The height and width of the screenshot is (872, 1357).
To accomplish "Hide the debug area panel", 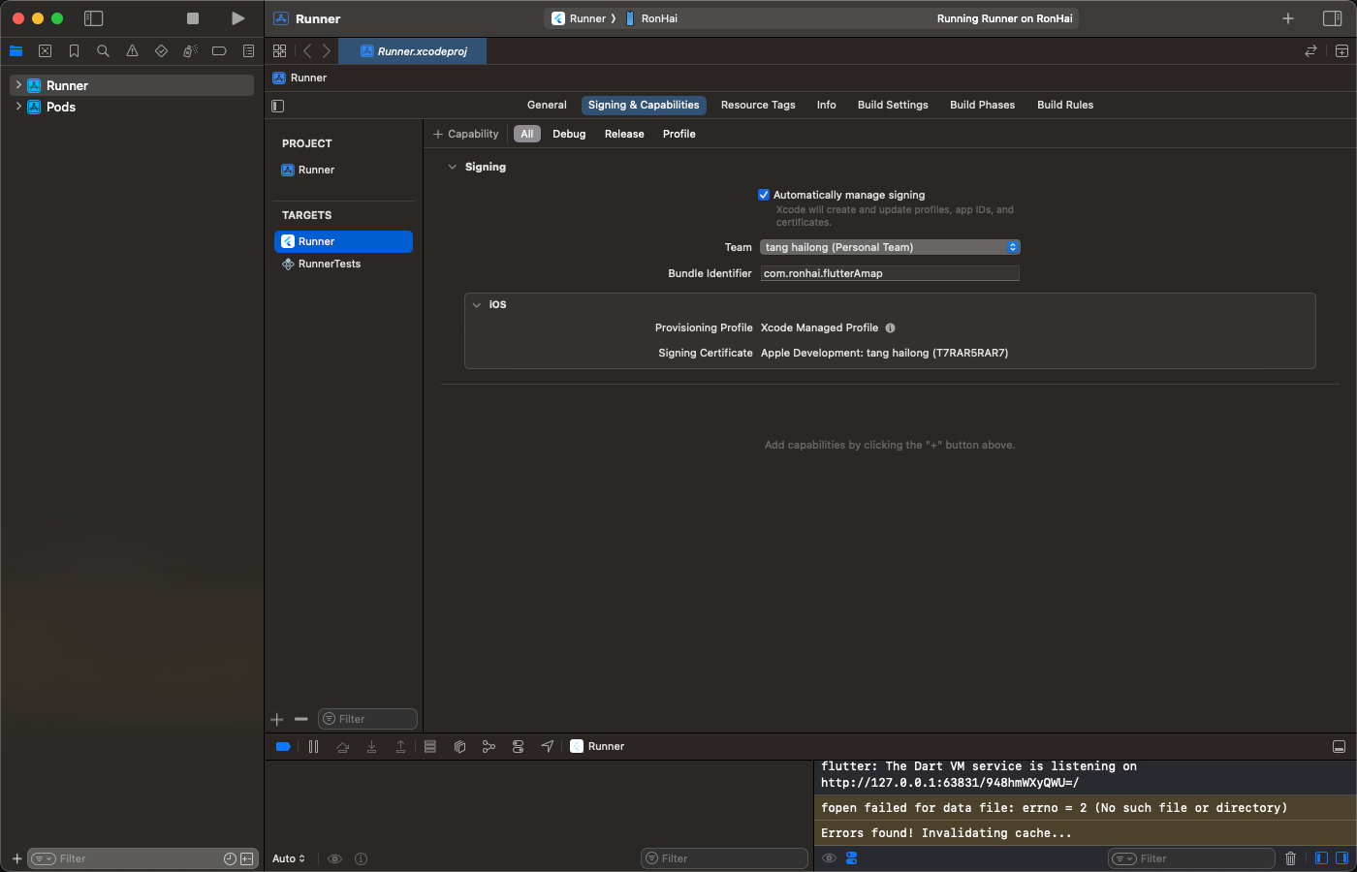I will [x=1339, y=746].
